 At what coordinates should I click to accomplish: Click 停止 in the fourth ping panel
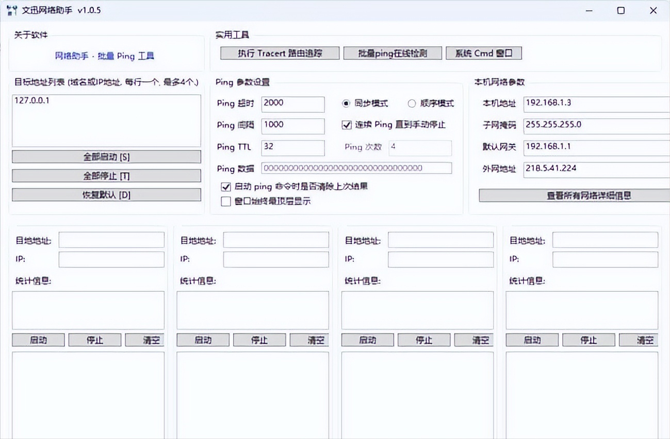tap(589, 340)
